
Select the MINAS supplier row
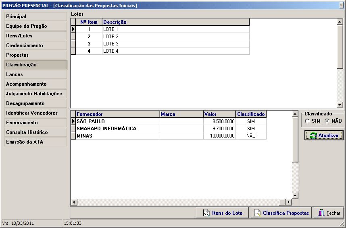171,136
